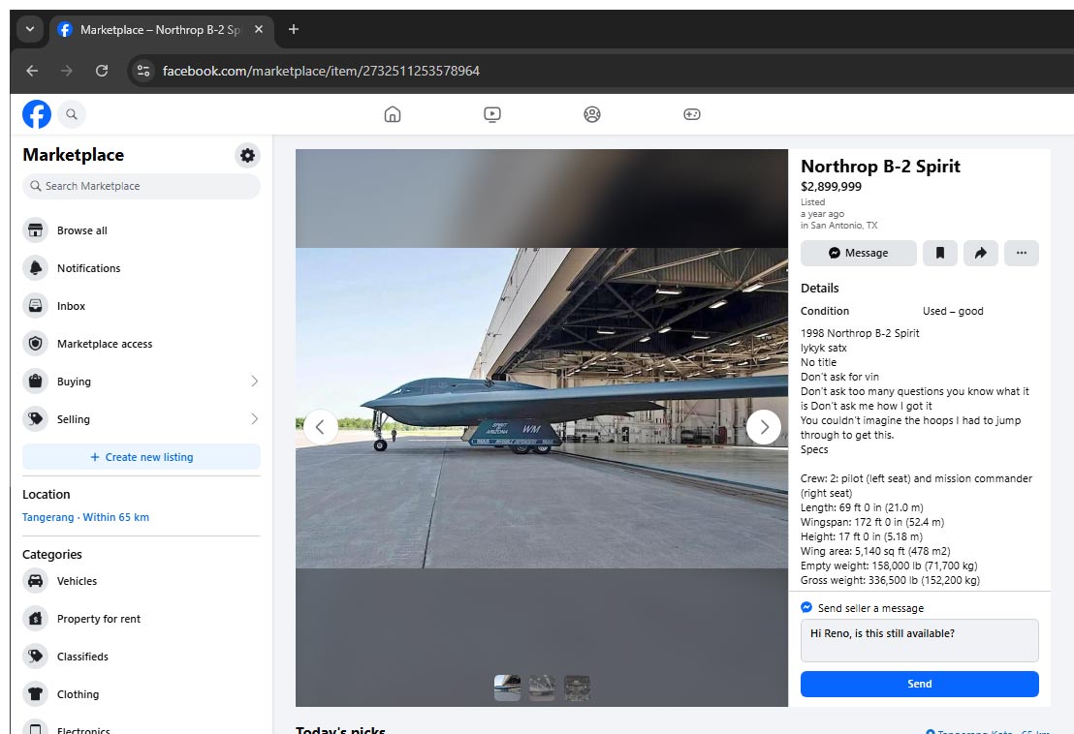The image size is (1074, 734).
Task: Open the Facebook search magnifier icon
Action: coord(71,114)
